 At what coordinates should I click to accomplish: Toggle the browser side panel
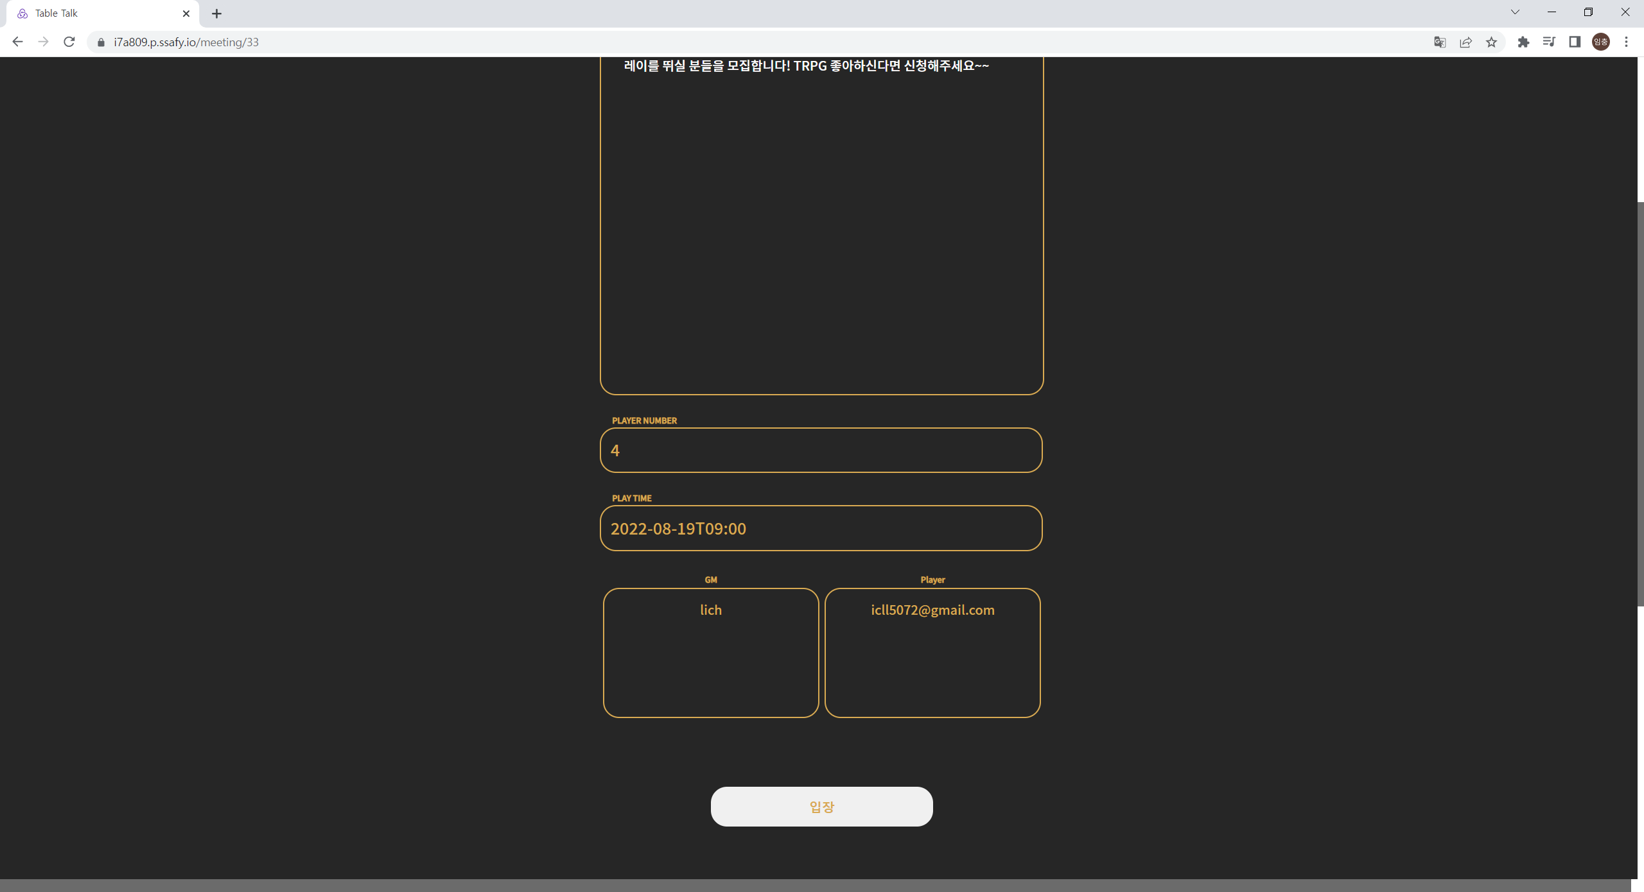coord(1575,42)
